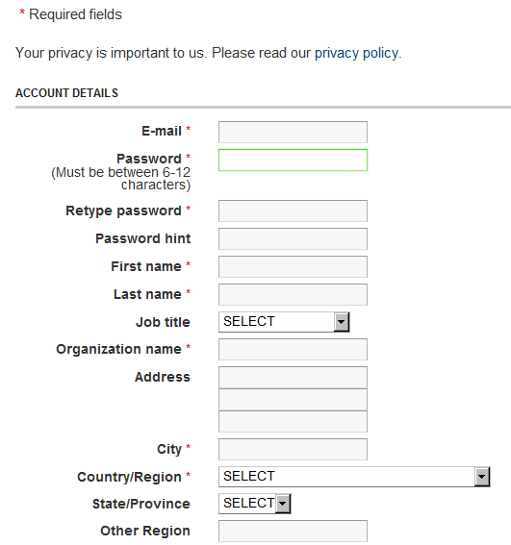Screen dimensions: 511x545
Task: Select the Retype password field
Action: click(293, 211)
